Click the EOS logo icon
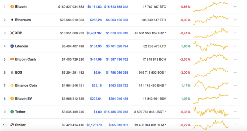Image resolution: width=247 pixels, height=131 pixels. [x=12, y=72]
